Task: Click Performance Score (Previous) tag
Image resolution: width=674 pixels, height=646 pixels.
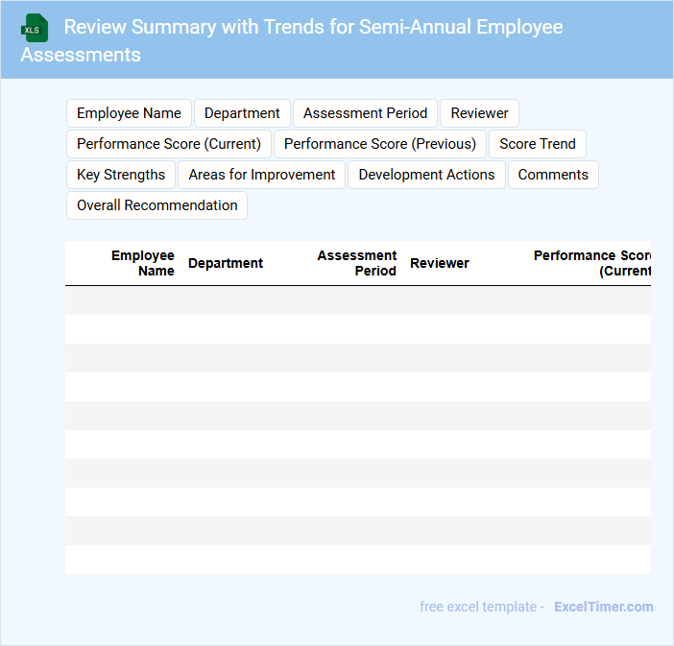Action: click(380, 144)
